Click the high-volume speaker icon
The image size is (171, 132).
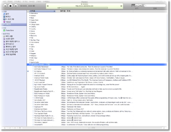[34, 6]
